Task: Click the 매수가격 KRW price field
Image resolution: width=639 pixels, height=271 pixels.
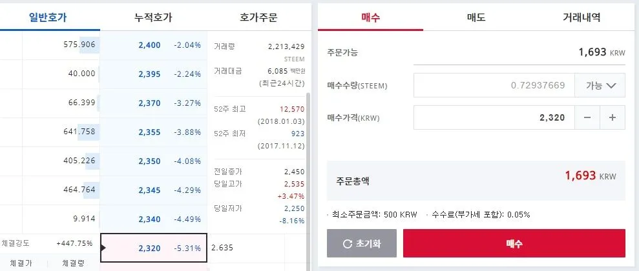Action: pos(494,117)
